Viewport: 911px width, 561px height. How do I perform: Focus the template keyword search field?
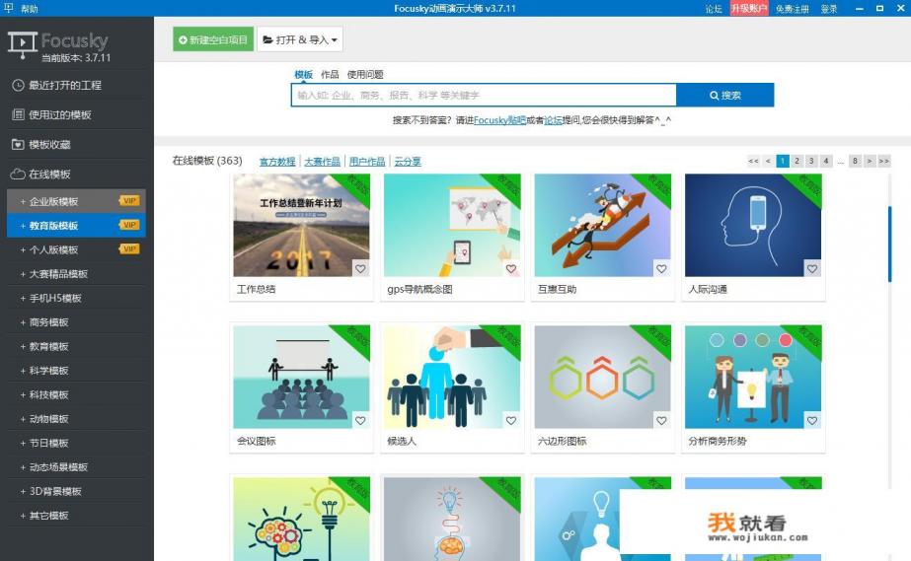484,96
